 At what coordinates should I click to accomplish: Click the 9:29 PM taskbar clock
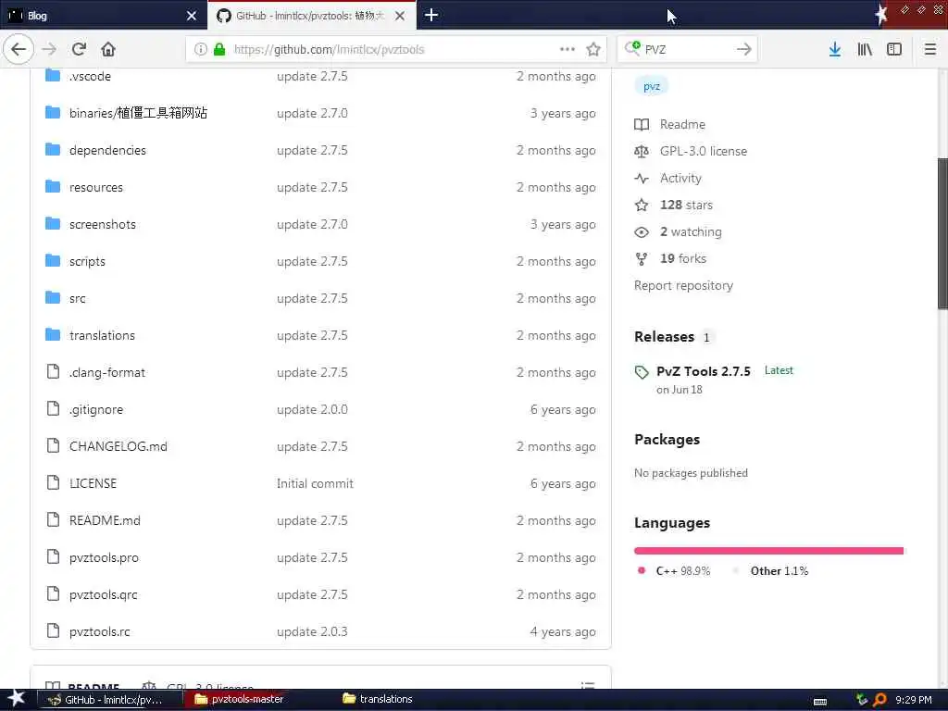(913, 700)
